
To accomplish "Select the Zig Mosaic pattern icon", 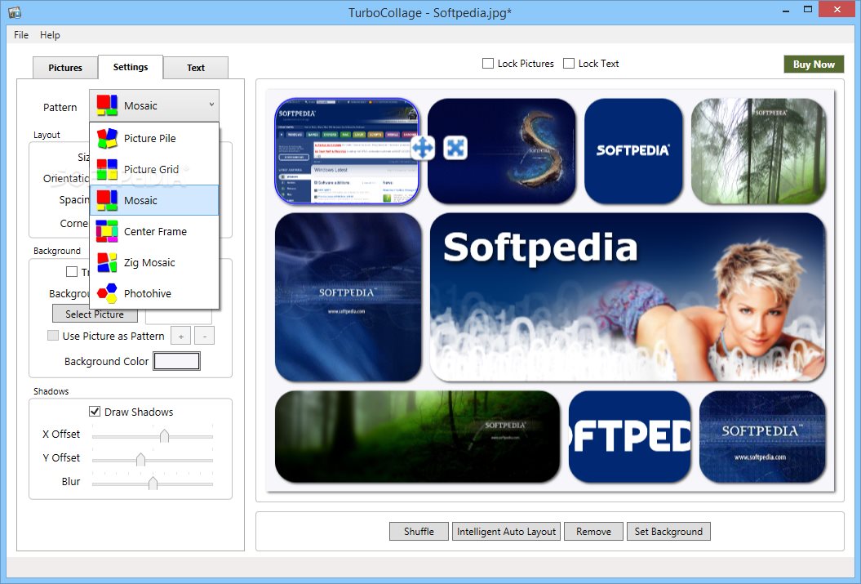I will tap(107, 263).
